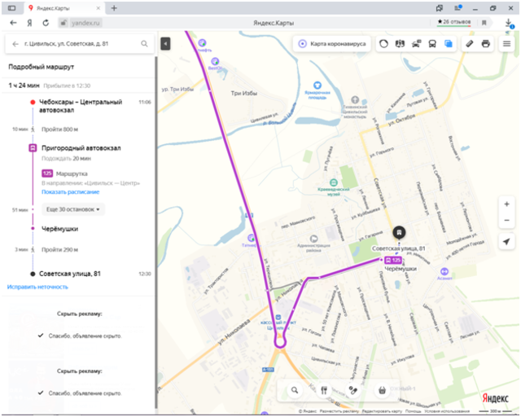Screen dimensions: 521x417
Task: Click the my location arrow button
Action: tap(506, 243)
